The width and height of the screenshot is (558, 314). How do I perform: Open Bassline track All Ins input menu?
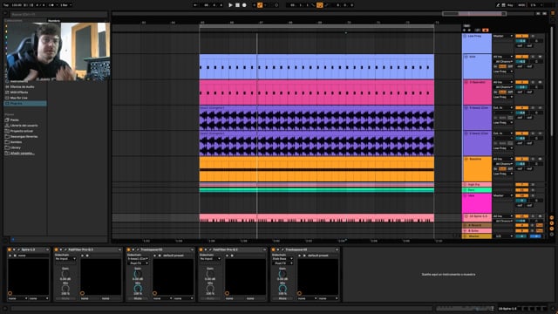point(503,159)
